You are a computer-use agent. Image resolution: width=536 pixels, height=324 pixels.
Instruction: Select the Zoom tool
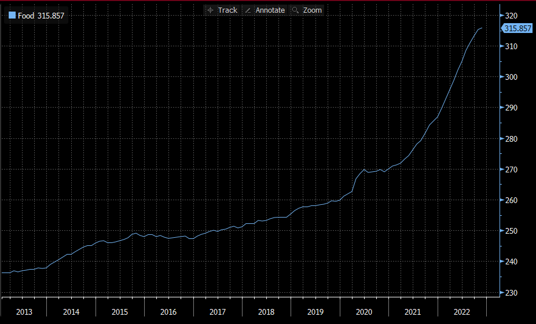307,10
